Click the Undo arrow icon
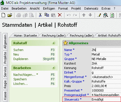Viewport: 121px width, 102px height. point(68,15)
